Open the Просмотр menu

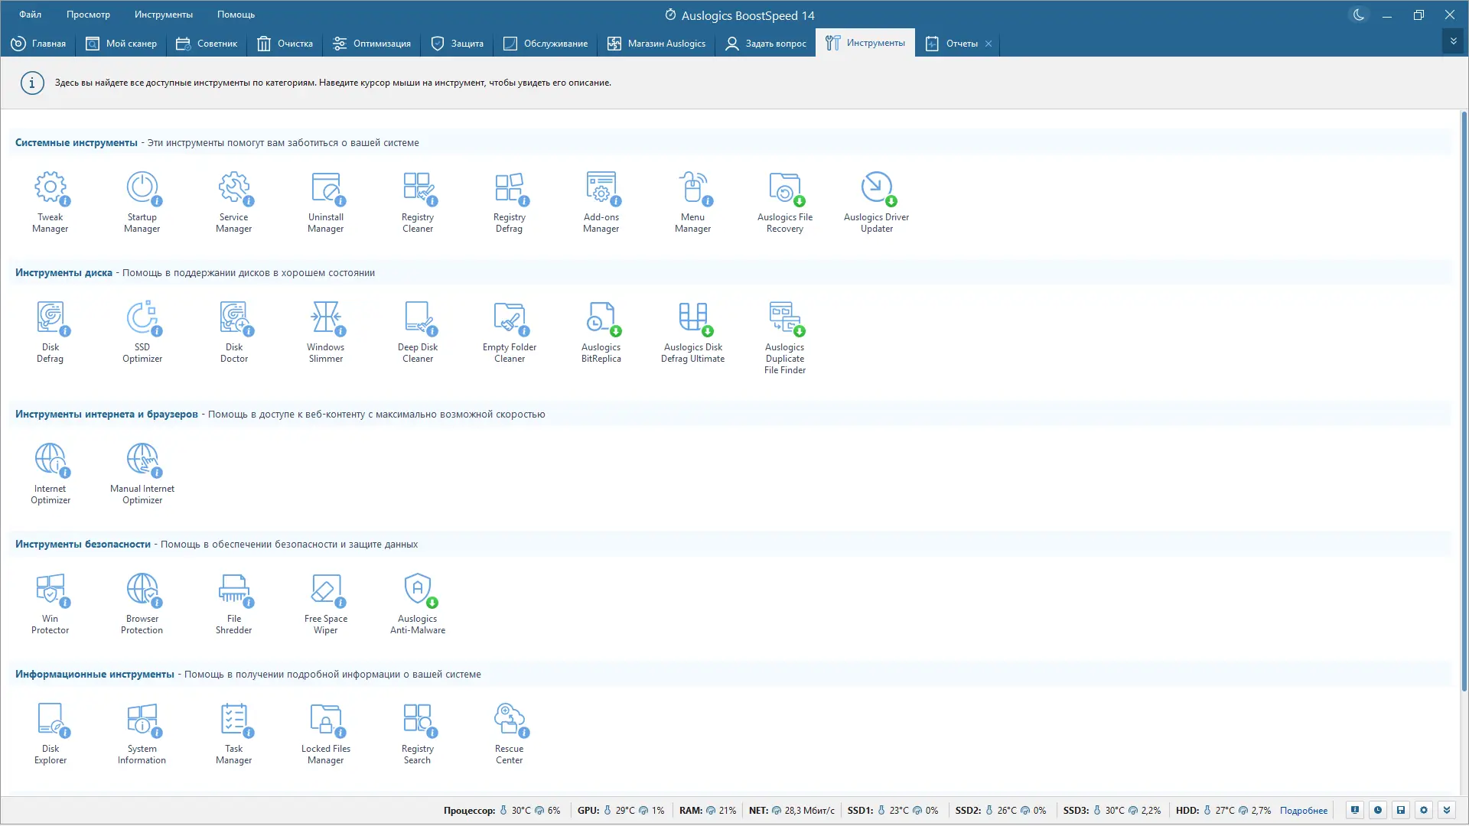[x=88, y=15]
